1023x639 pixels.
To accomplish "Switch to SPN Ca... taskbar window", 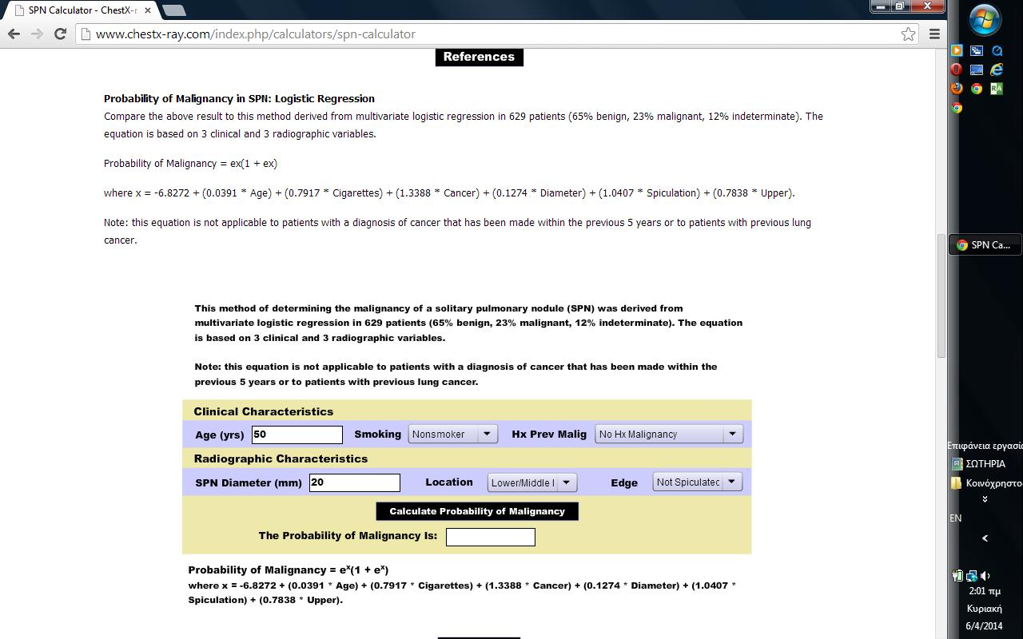I will [x=985, y=245].
